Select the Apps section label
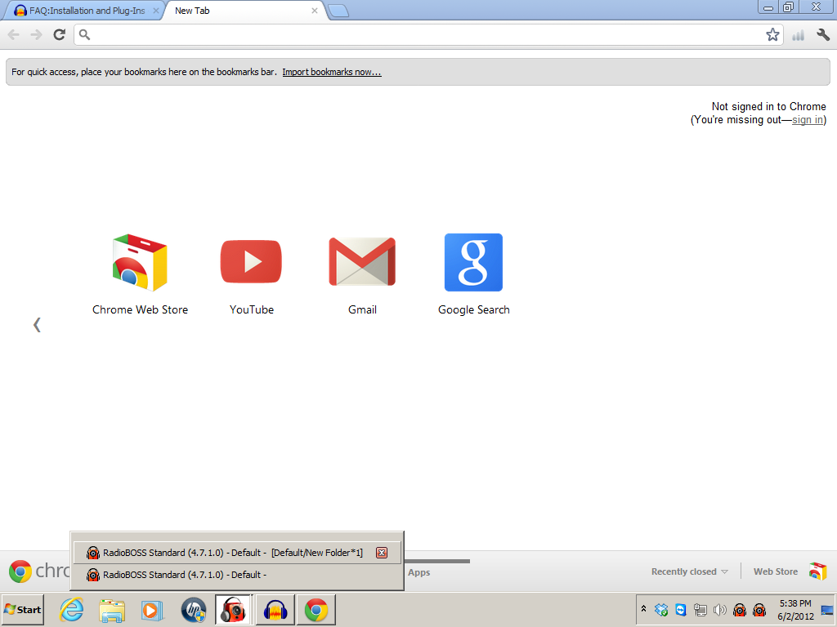The width and height of the screenshot is (837, 627). [419, 572]
